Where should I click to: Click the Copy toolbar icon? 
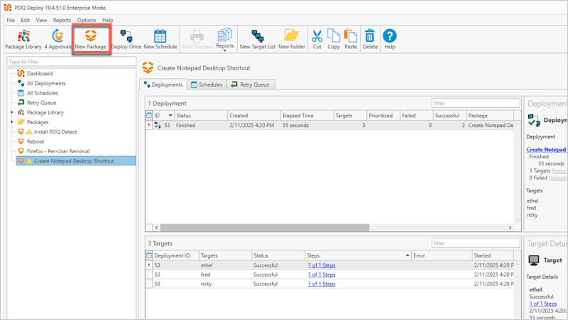[333, 40]
